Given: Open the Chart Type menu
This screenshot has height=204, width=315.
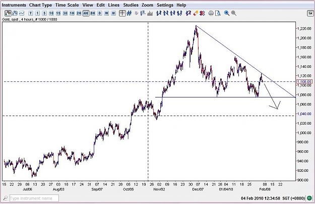Looking at the screenshot, I should click(40, 5).
